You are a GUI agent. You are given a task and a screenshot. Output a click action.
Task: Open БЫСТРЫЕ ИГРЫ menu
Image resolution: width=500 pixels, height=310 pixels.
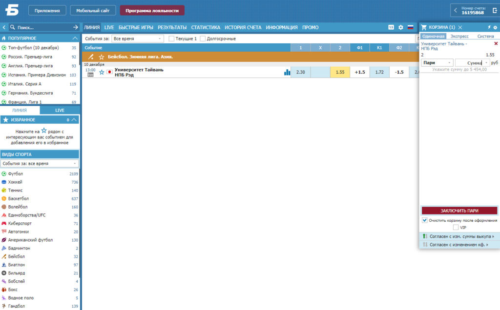click(x=136, y=28)
